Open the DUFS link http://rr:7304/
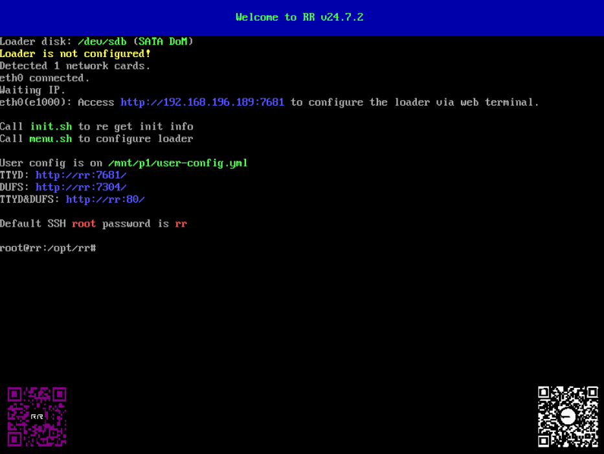This screenshot has width=604, height=454. click(x=81, y=187)
